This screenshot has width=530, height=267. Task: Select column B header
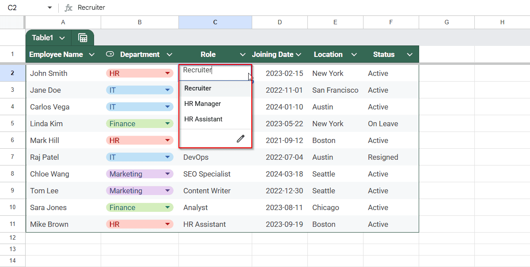(140, 22)
